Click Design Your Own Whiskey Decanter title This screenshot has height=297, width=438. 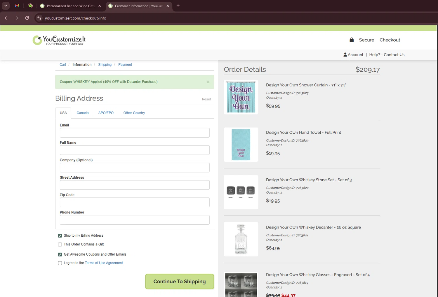tap(313, 227)
